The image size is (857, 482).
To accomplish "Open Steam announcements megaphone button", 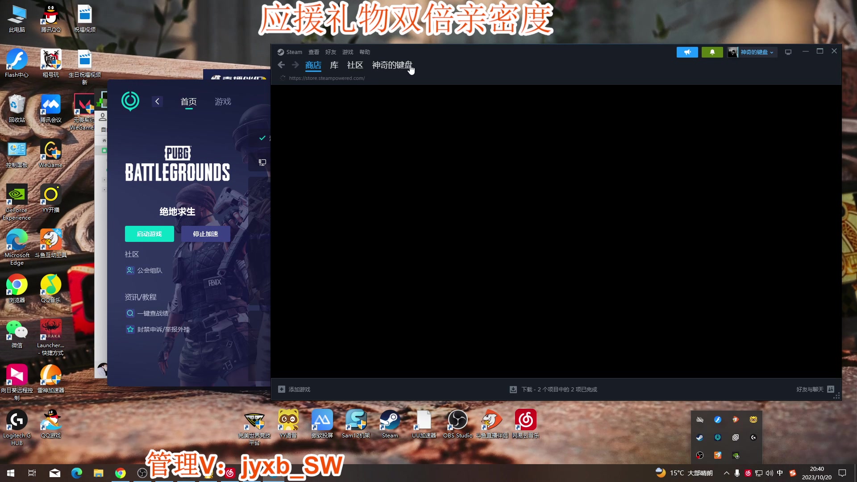I will click(x=687, y=52).
